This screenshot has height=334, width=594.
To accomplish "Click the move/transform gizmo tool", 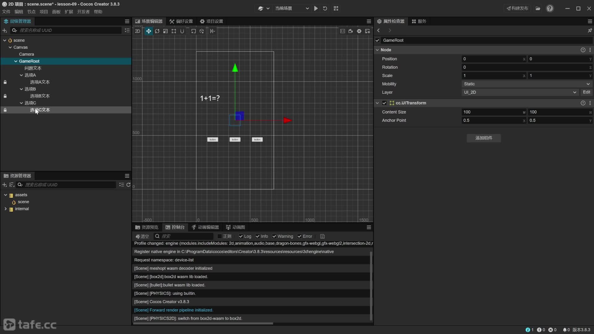I will 148,31.
